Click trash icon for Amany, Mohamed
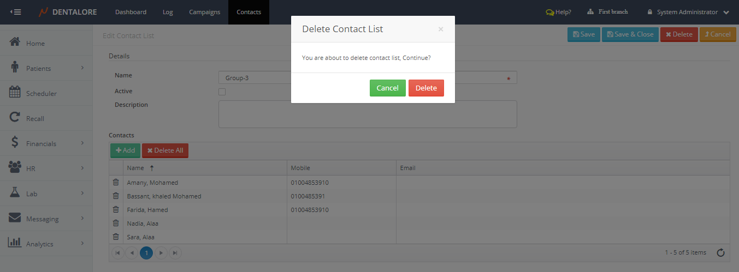This screenshot has height=272, width=739. (116, 183)
